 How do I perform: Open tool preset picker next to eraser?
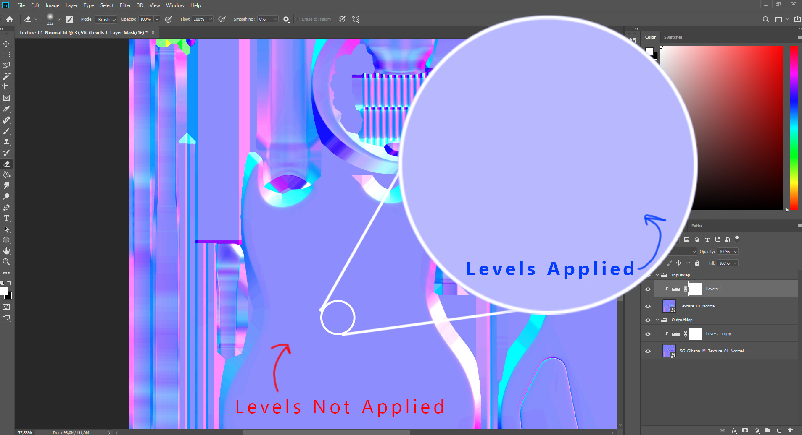coord(36,19)
